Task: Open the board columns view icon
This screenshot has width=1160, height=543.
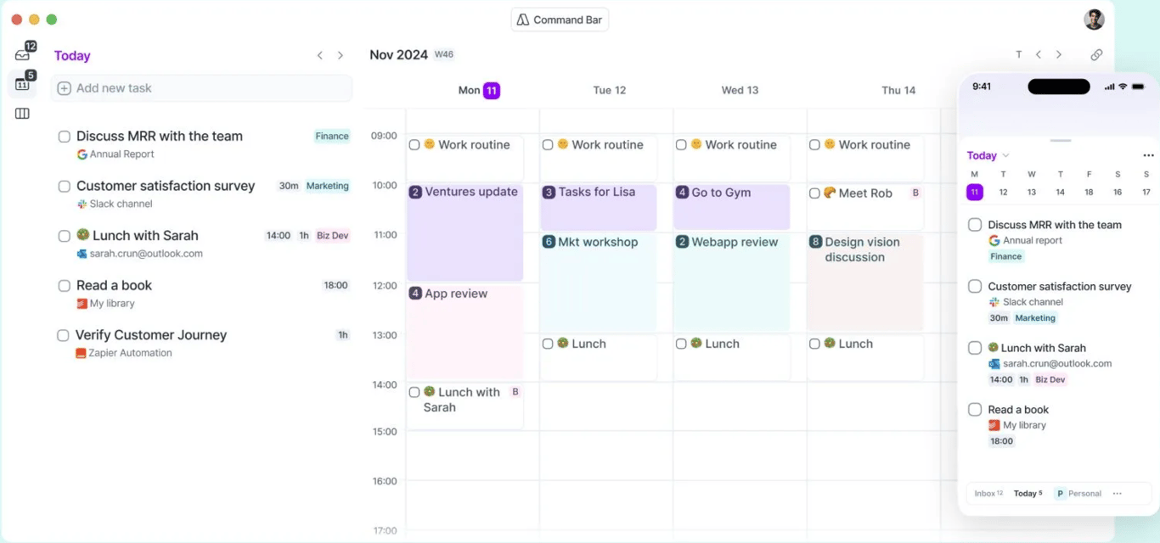Action: pos(22,113)
